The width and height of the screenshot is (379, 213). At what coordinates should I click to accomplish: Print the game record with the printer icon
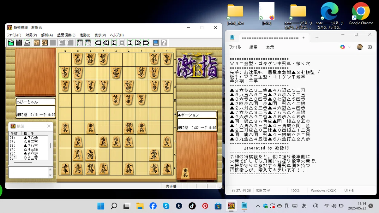pos(27,43)
